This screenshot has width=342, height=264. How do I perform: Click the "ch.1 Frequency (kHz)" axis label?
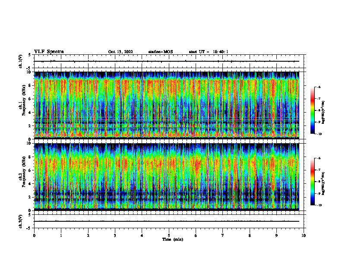pyautogui.click(x=22, y=100)
